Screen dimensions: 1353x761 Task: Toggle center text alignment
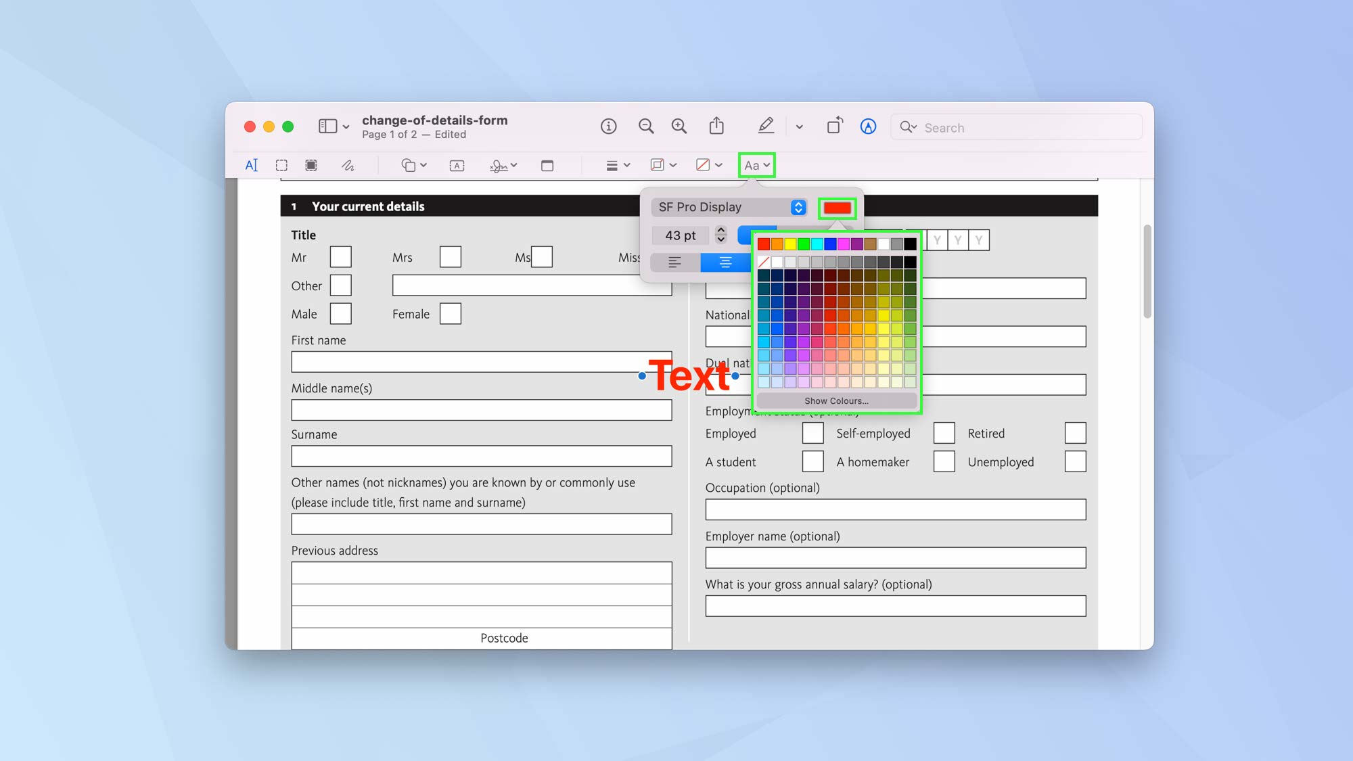[x=725, y=262]
